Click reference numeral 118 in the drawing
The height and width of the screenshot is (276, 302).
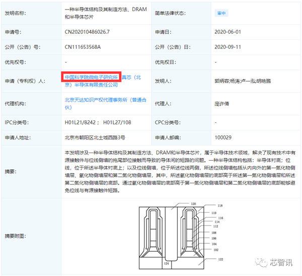point(220,205)
